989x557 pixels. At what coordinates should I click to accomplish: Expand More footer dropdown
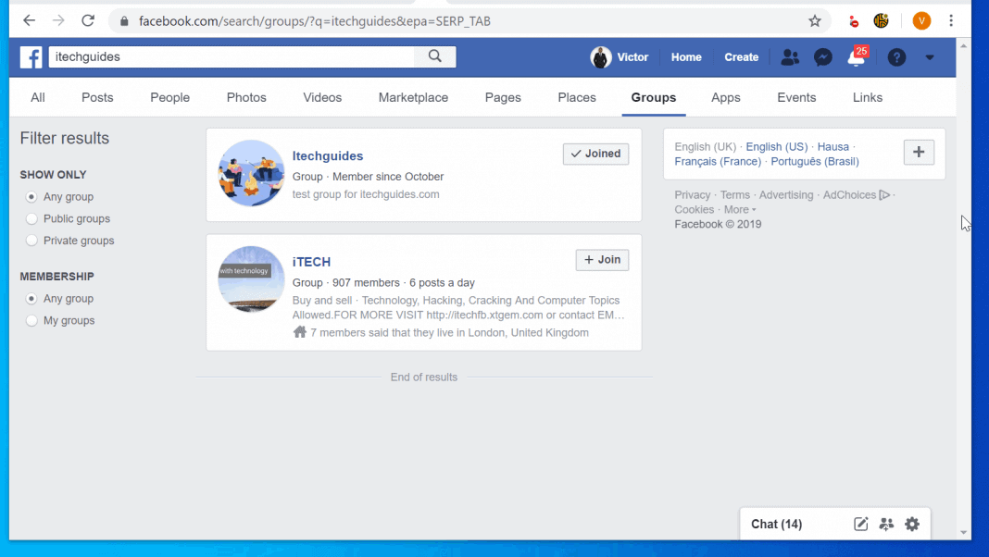740,210
